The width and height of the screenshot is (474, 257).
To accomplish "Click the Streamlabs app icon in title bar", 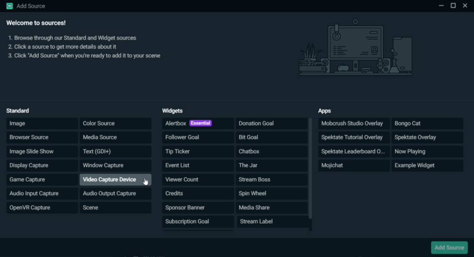I will (x=9, y=6).
